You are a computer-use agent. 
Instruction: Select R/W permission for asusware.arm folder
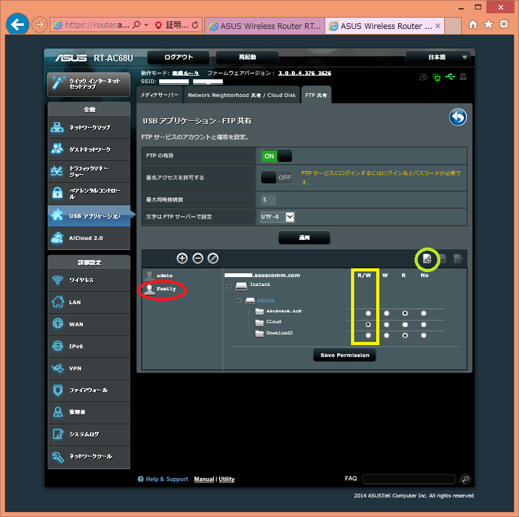(368, 313)
